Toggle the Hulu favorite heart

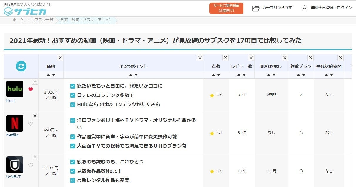[x=31, y=89]
